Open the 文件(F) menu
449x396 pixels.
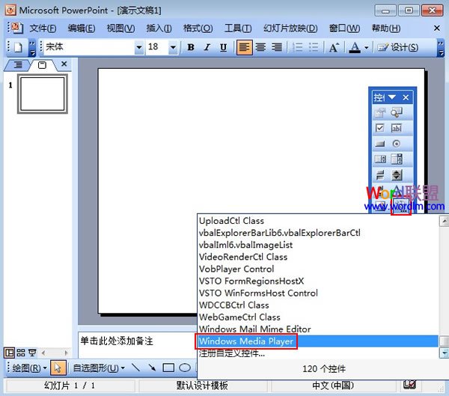tap(43, 28)
